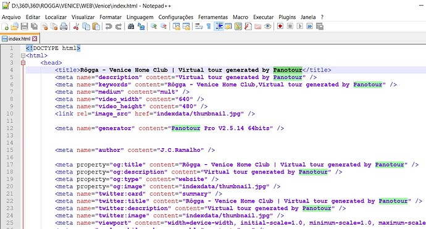The width and height of the screenshot is (426, 229).
Task: Run macro multiple times icon
Action: coord(310,27)
